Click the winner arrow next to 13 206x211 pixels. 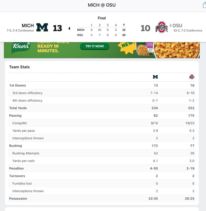[69, 28]
